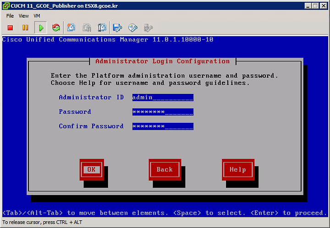Click the Take Snapshot icon

71,27
